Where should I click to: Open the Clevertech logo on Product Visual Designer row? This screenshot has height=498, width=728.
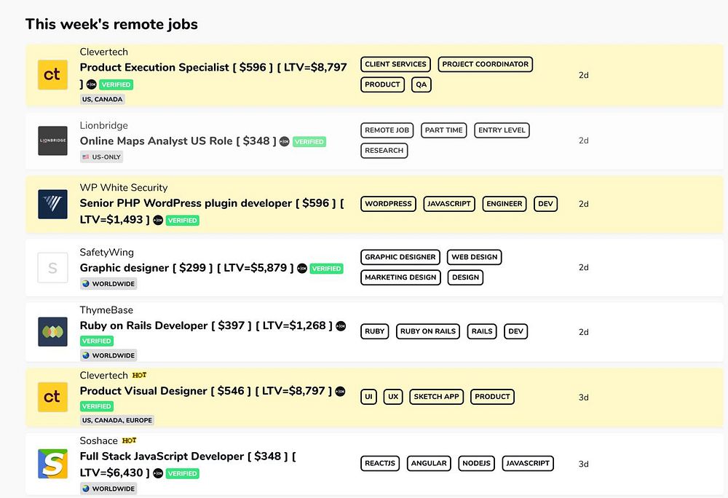click(x=52, y=398)
